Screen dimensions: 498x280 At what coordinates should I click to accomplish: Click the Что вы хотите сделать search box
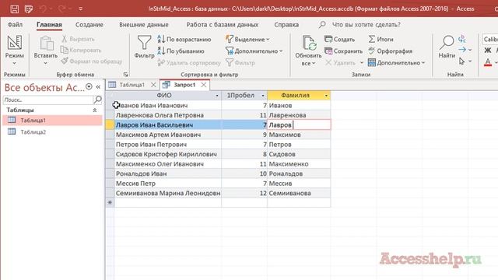click(x=366, y=24)
